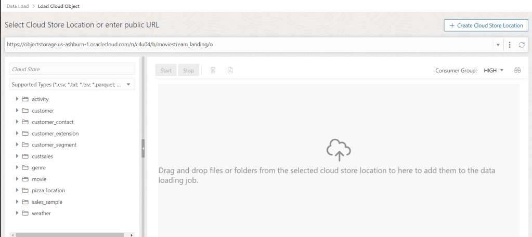Viewport: 532px width, 237px height.
Task: Click the binoculars icon next to Consumer Group
Action: (x=517, y=70)
